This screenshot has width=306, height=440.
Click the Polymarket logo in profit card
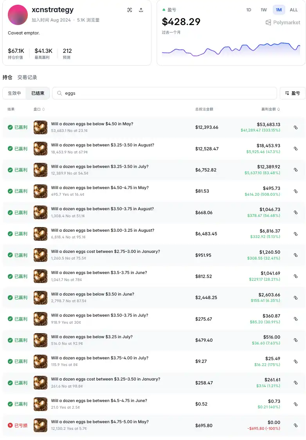(283, 23)
